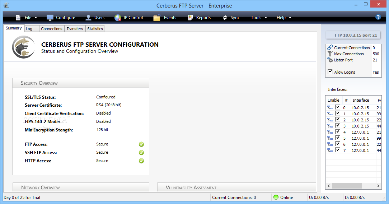Click the Events folder icon
This screenshot has height=204, width=389.
coord(157,18)
